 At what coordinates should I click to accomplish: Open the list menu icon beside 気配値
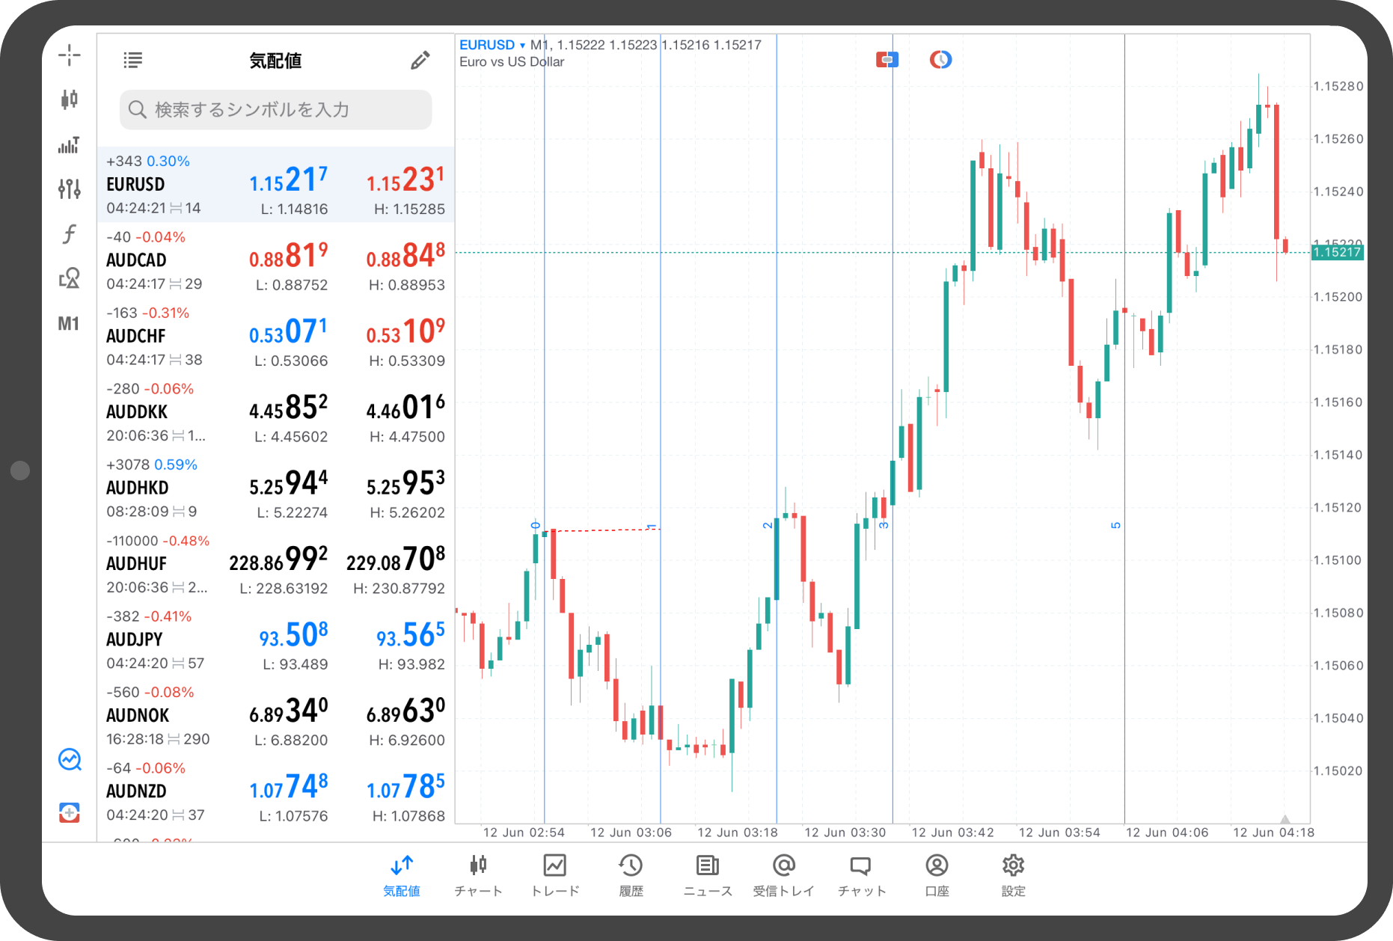pyautogui.click(x=133, y=61)
